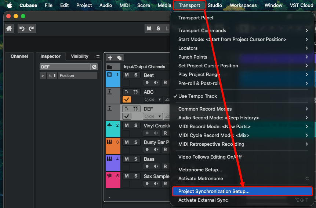Click the inspector setup icon beside Visibility
The height and width of the screenshot is (208, 316).
98,56
